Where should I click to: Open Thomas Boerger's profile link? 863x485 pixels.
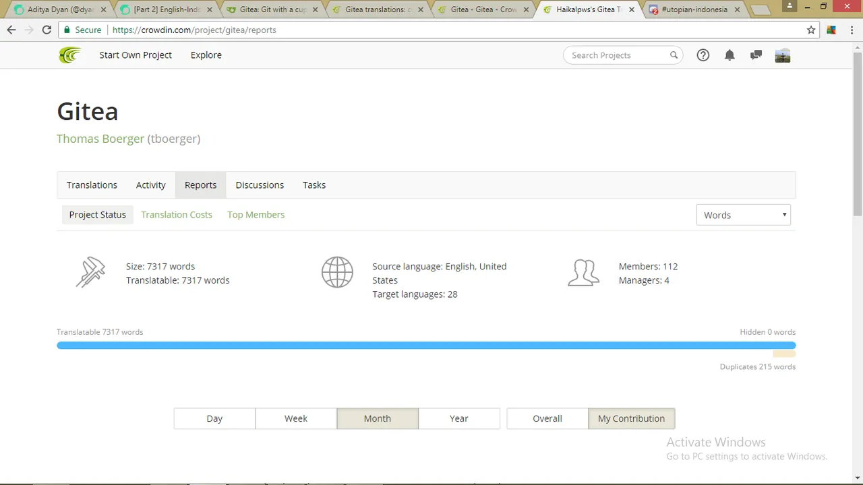[100, 139]
